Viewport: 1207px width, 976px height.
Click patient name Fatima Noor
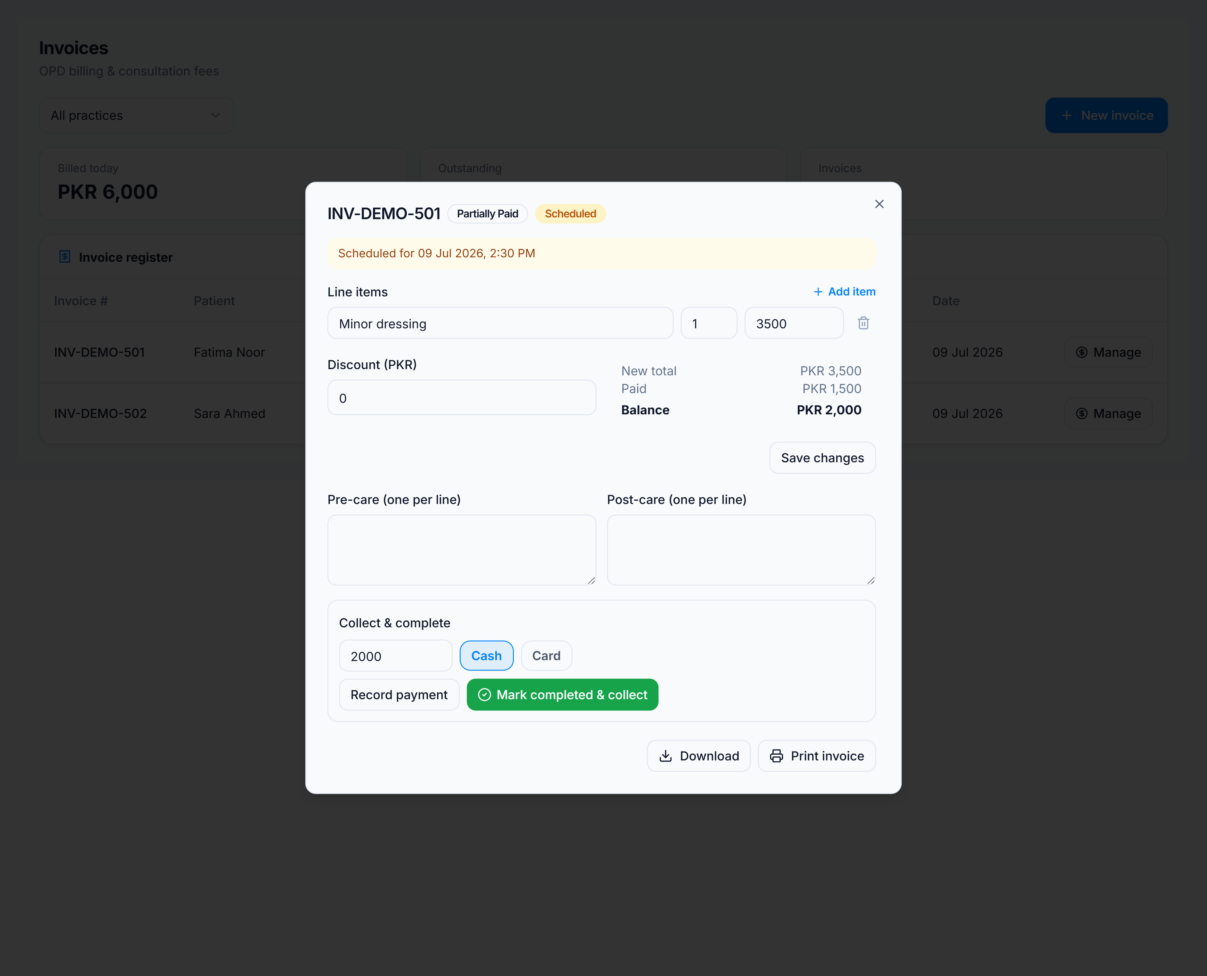coord(229,353)
